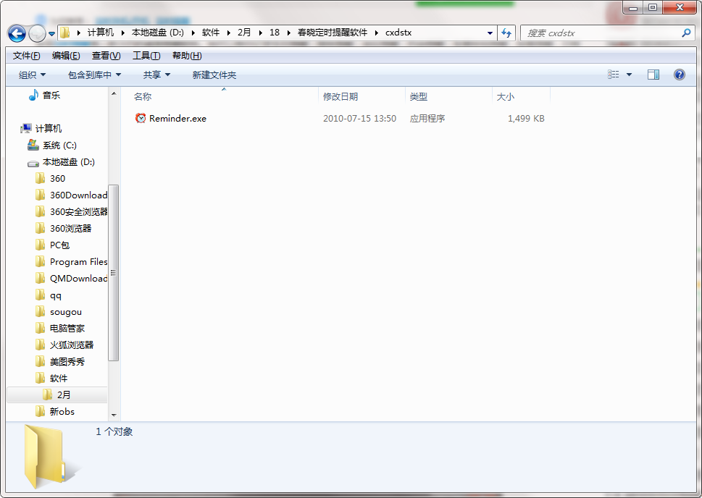The height and width of the screenshot is (498, 702).
Task: Open the 360 folder in the tree
Action: [57, 179]
